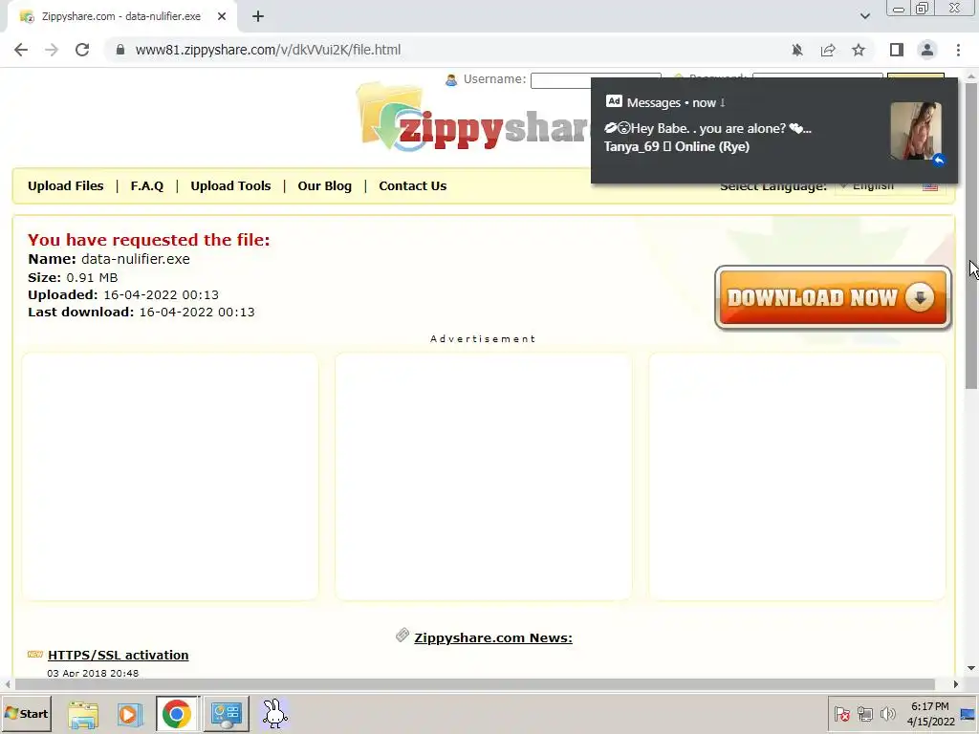Open the Chrome profile avatar

(927, 50)
